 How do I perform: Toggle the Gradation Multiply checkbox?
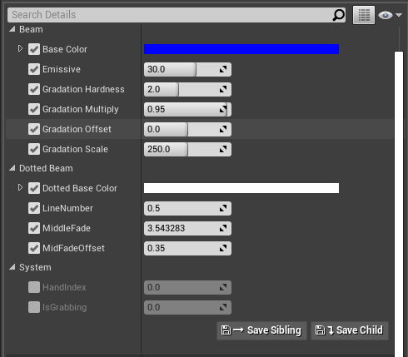pyautogui.click(x=34, y=109)
